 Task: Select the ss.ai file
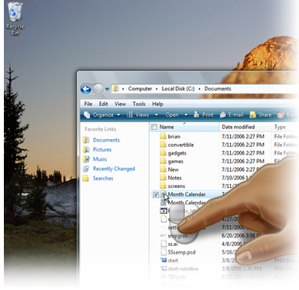pos(173,244)
